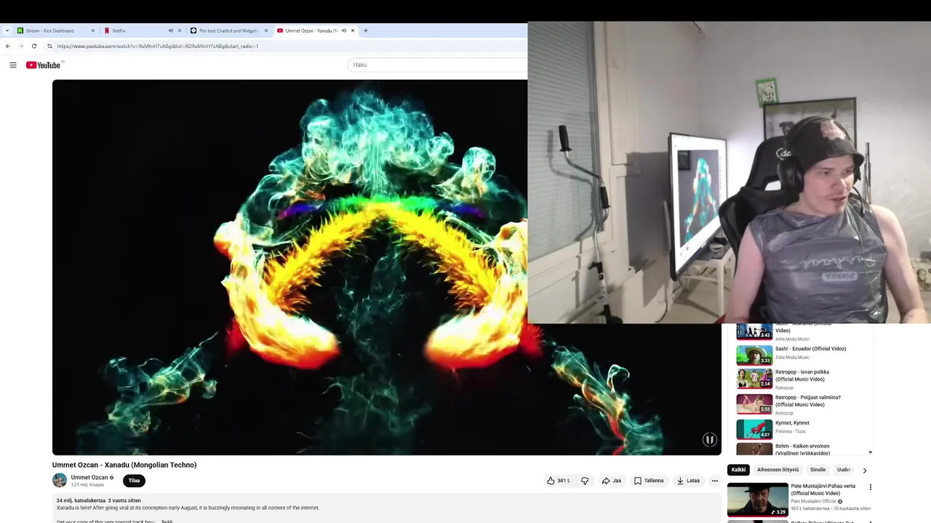Close the Netflix tab
The width and height of the screenshot is (931, 523).
[180, 31]
